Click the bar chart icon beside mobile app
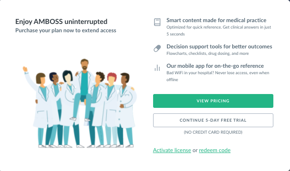 coord(157,68)
